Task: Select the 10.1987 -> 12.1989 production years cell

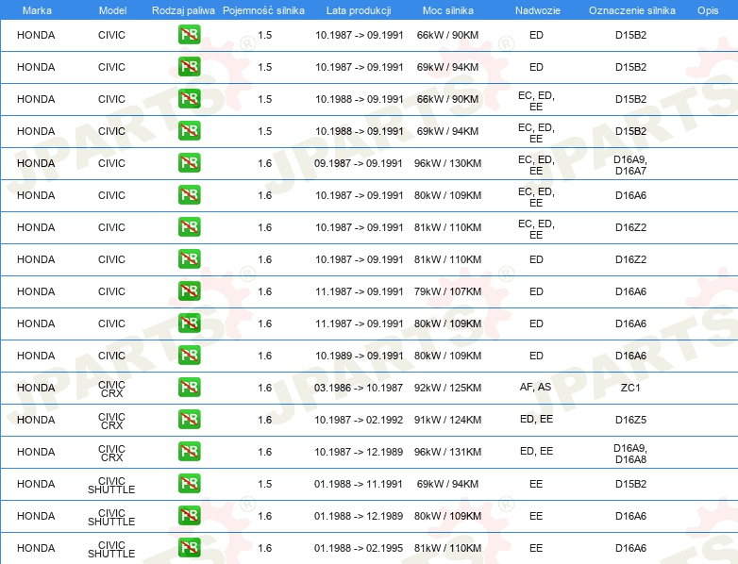Action: pos(359,452)
